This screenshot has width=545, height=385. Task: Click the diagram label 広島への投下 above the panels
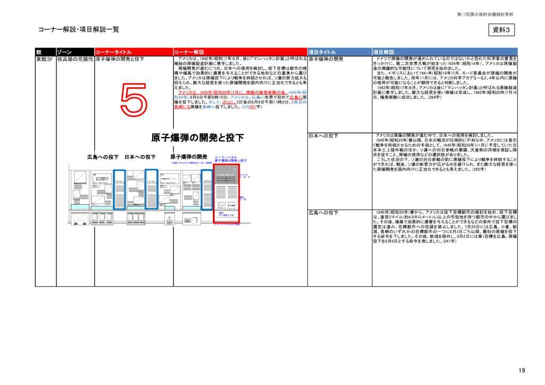pos(103,157)
